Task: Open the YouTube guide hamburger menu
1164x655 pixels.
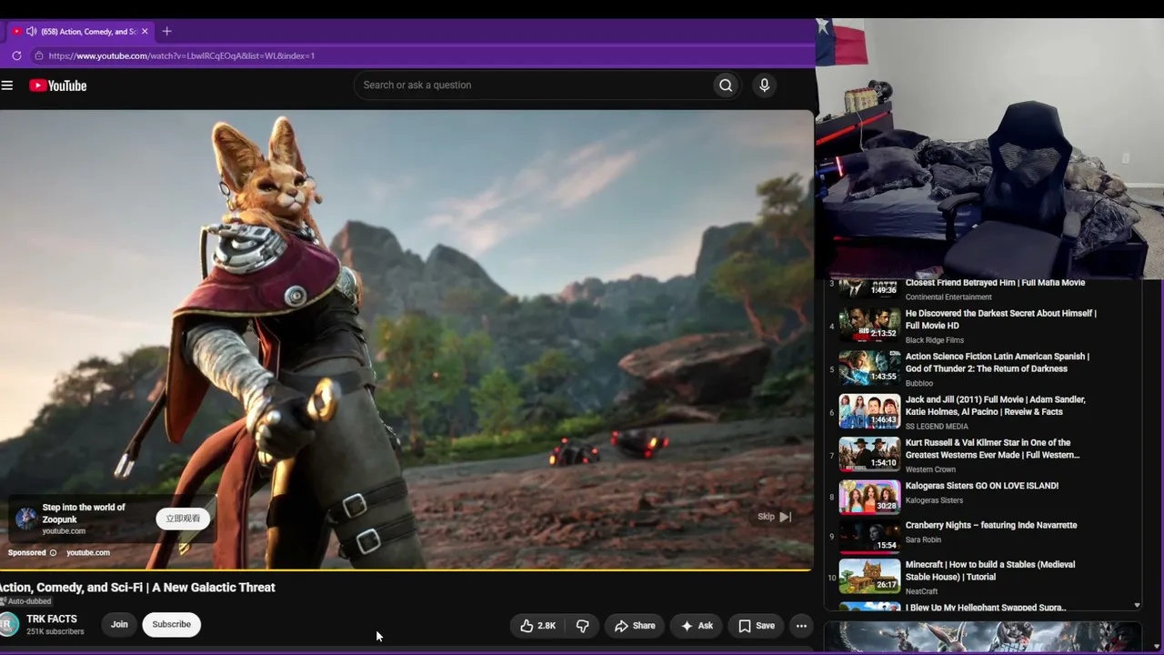Action: tap(7, 86)
